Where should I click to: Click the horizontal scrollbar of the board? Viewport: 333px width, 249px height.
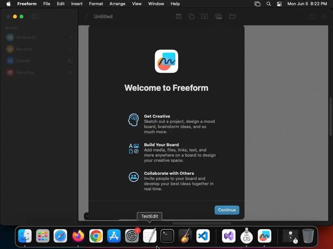(202, 223)
